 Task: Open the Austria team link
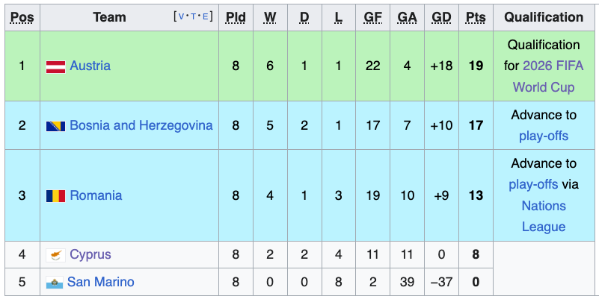(x=90, y=66)
